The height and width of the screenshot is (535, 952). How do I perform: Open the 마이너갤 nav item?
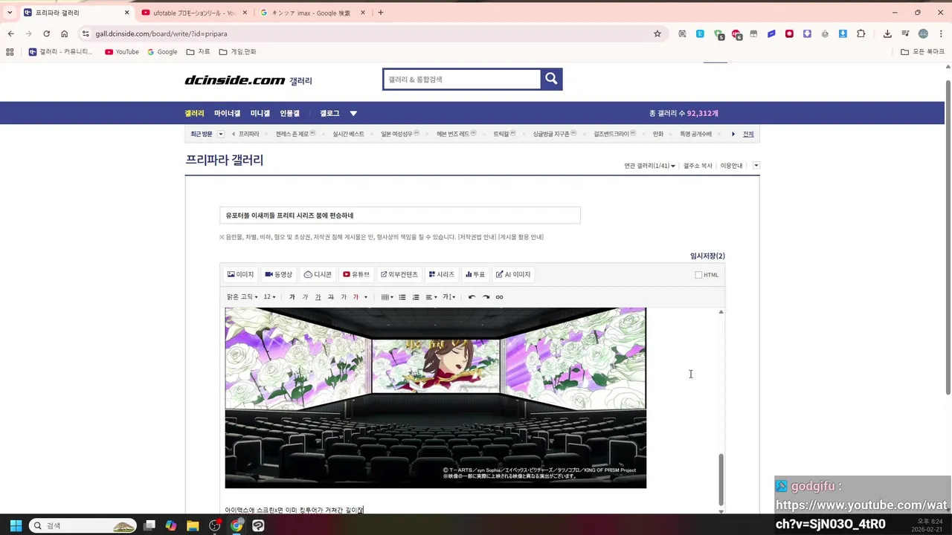pos(227,113)
